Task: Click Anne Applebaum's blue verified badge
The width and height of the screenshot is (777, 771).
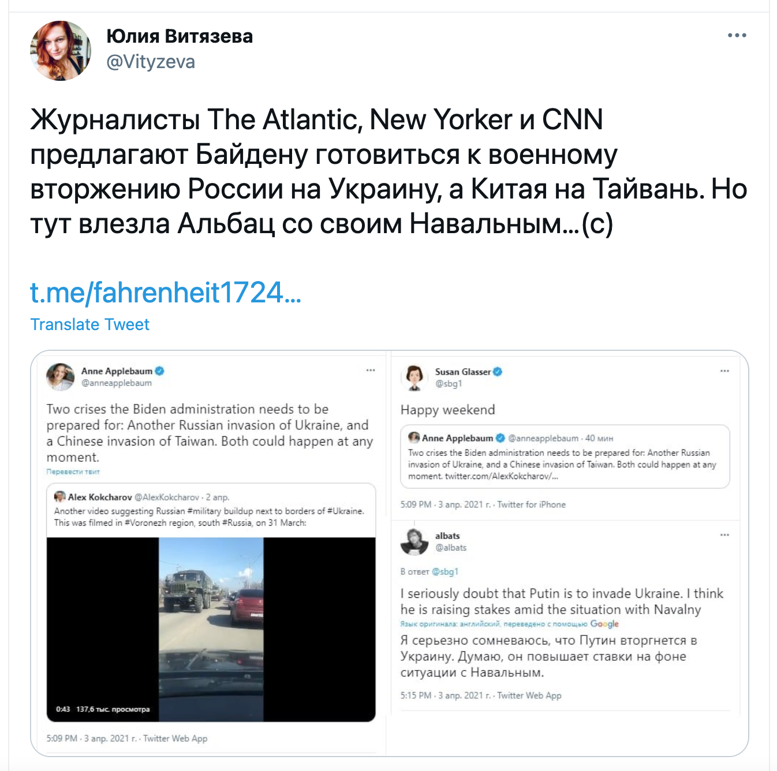Action: (x=160, y=371)
